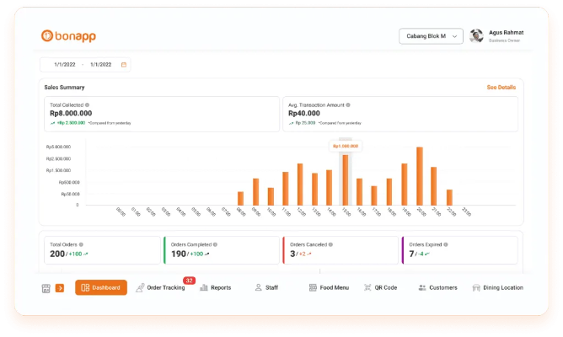Open the date range calendar icon
Viewport: 563px width, 337px height.
pyautogui.click(x=124, y=64)
